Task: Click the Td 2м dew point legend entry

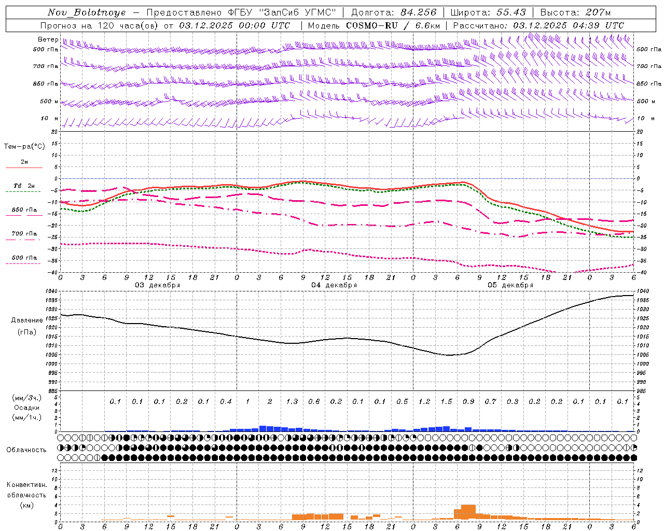Action: coord(24,186)
